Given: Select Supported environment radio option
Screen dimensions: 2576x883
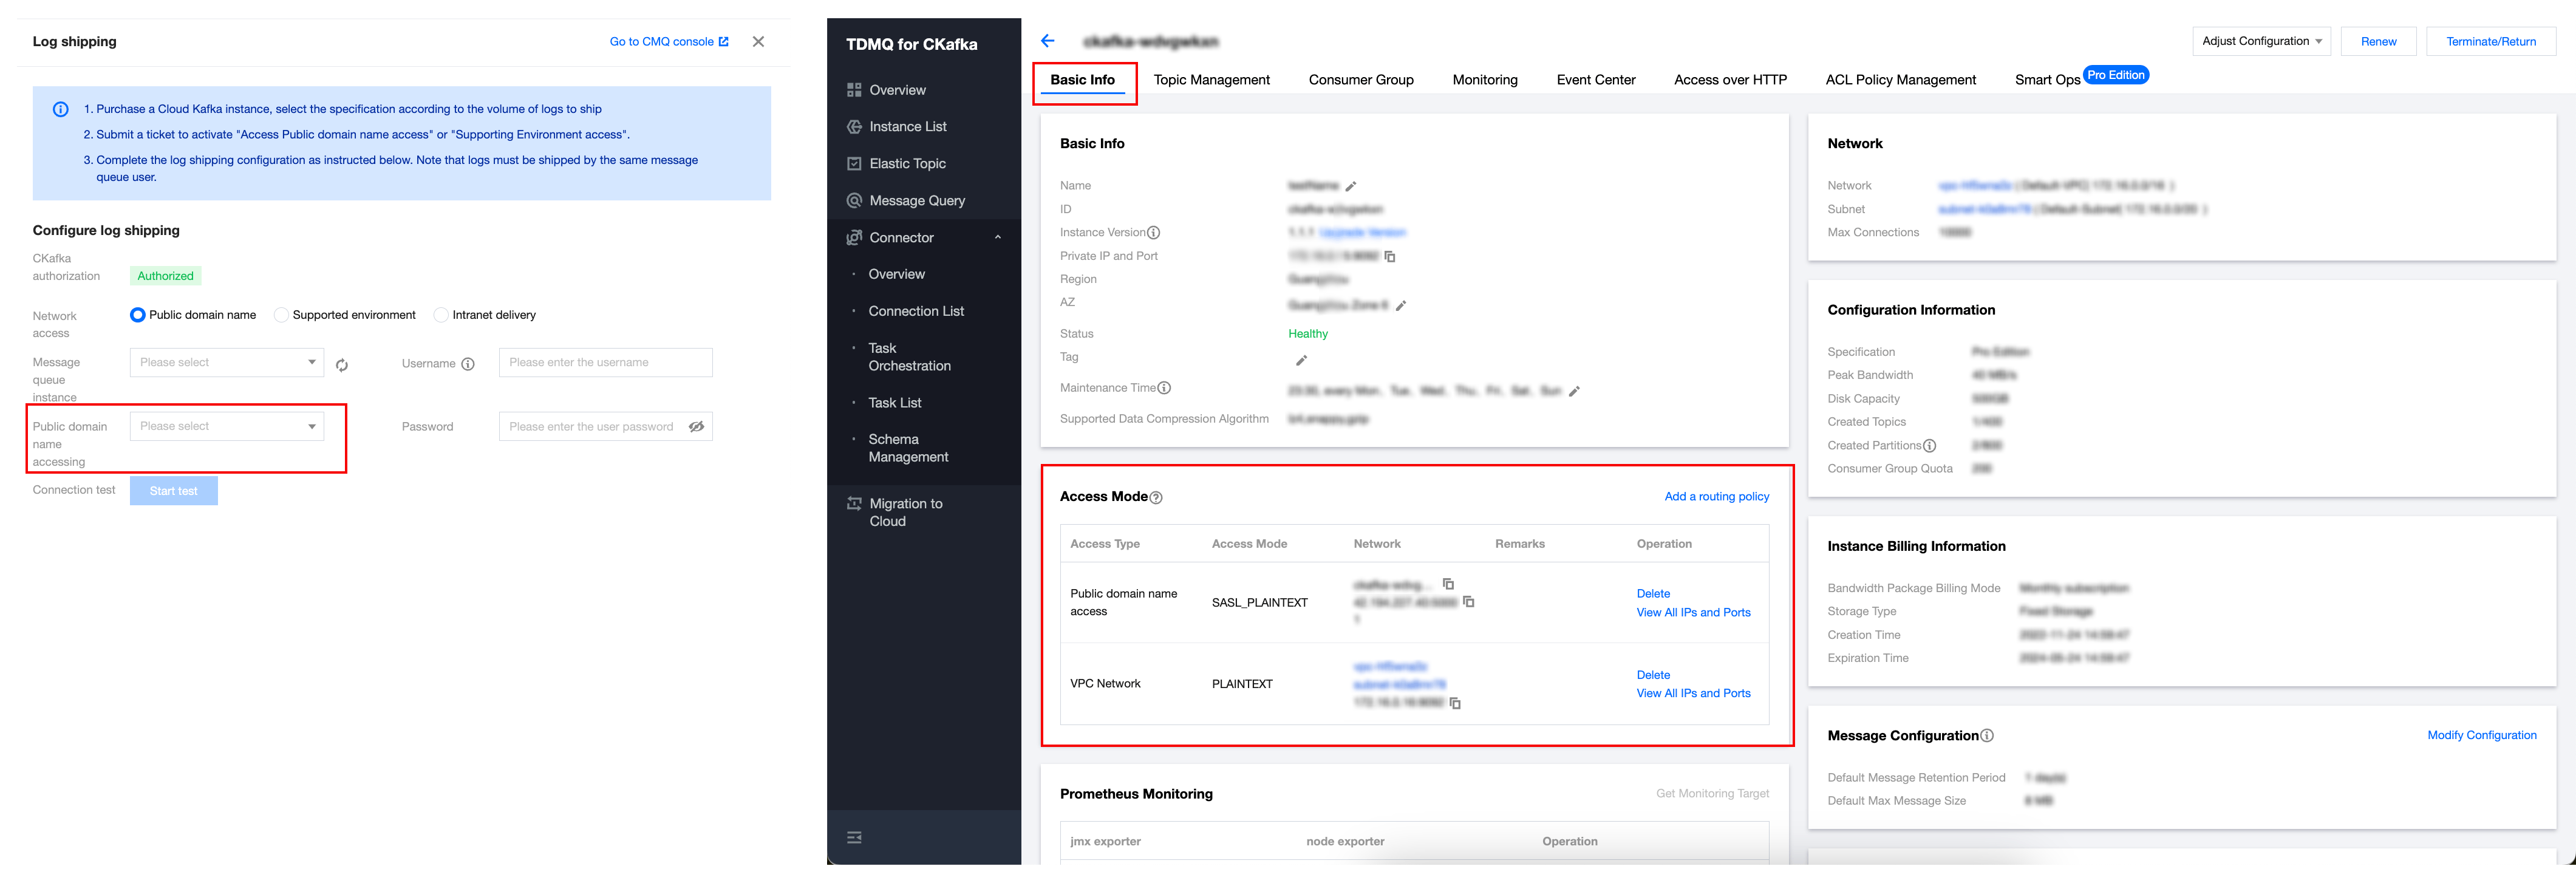Looking at the screenshot, I should pyautogui.click(x=281, y=315).
